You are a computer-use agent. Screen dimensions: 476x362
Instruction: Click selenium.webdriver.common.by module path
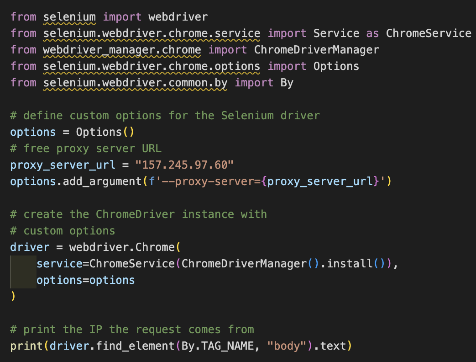[x=135, y=83]
